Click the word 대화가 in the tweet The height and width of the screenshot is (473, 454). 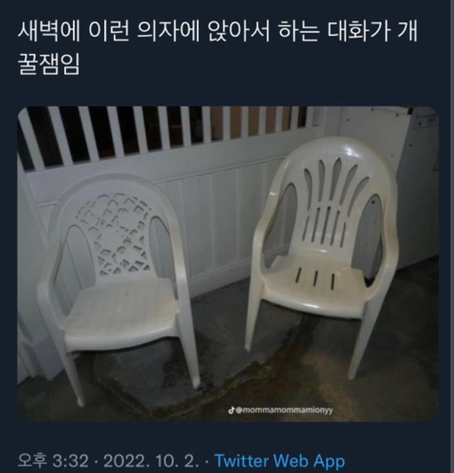(x=359, y=32)
